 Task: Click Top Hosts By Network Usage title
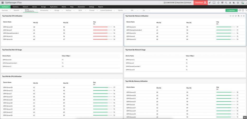point(135,50)
